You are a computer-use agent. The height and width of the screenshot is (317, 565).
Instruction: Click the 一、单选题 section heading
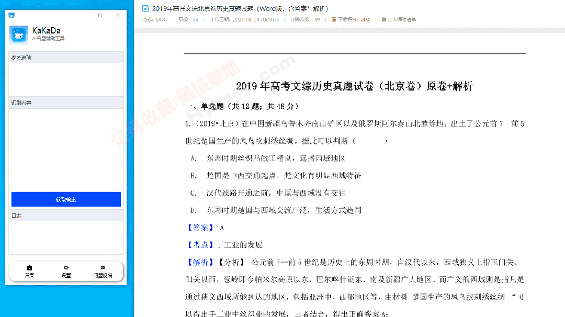[242, 106]
